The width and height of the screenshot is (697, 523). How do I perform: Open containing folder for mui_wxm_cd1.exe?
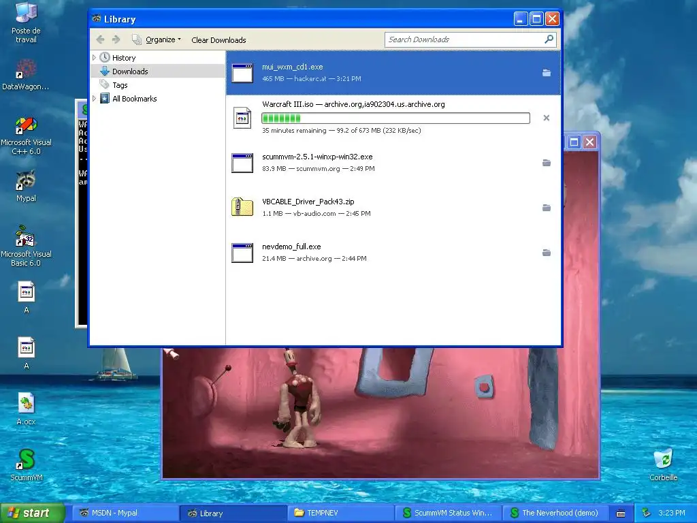547,72
